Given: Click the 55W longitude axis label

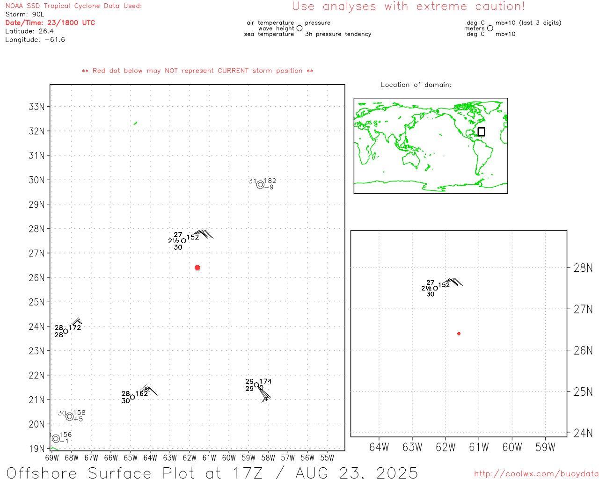Looking at the screenshot, I should click(327, 457).
